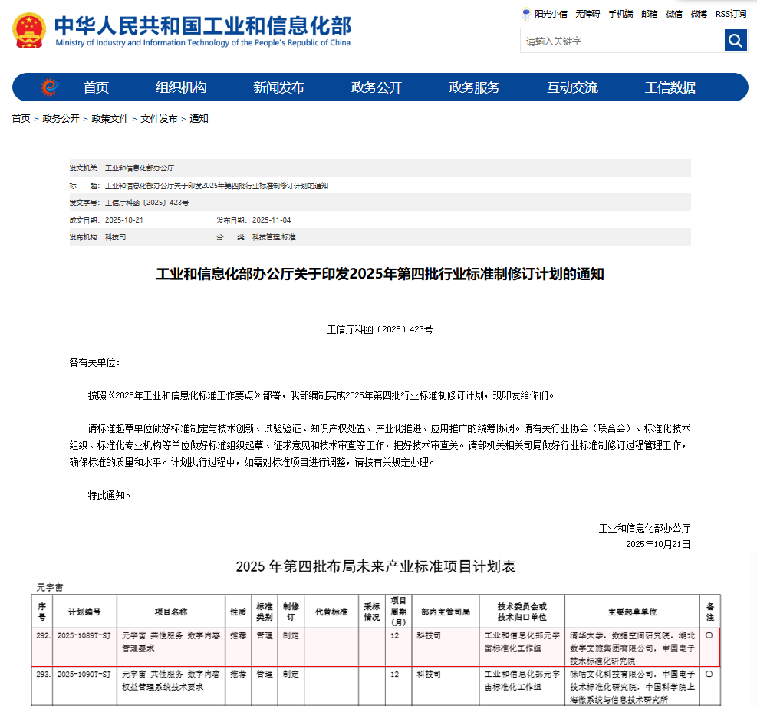Open the 阳光小信 link
The image size is (757, 706).
pos(551,14)
